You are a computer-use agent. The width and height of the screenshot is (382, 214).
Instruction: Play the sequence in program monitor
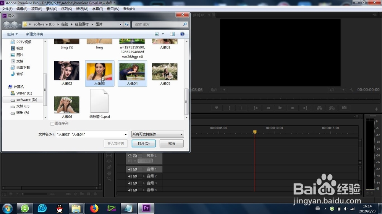[280, 108]
